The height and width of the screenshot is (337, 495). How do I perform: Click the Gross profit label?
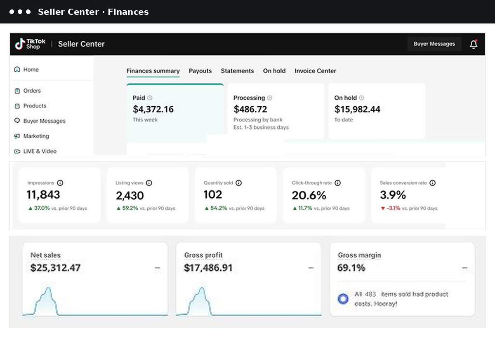tap(203, 255)
